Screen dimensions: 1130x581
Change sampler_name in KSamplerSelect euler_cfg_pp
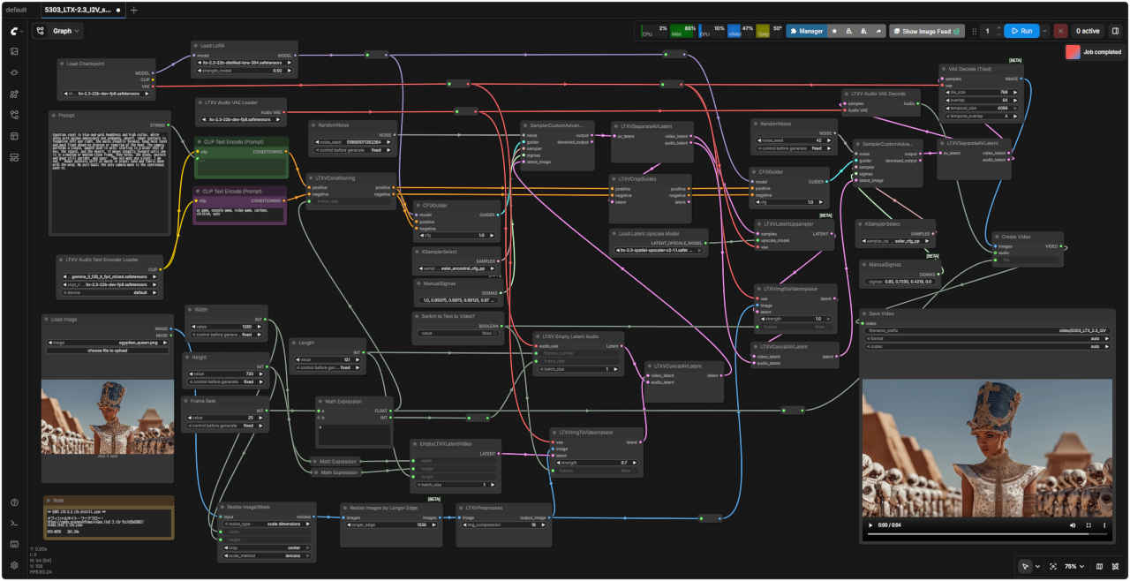[895, 240]
